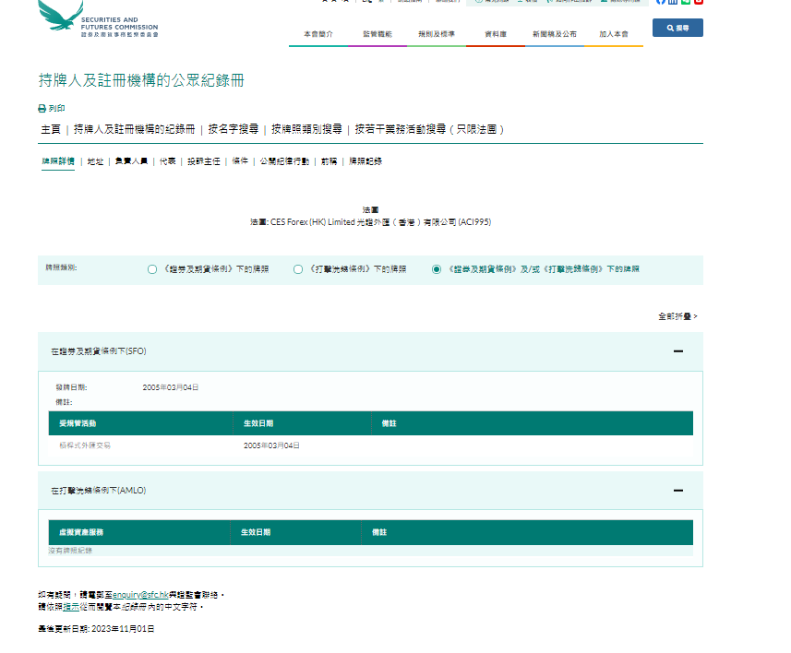This screenshot has width=791, height=653.
Task: Click the enquiry@sfc.hk email link
Action: (x=140, y=595)
